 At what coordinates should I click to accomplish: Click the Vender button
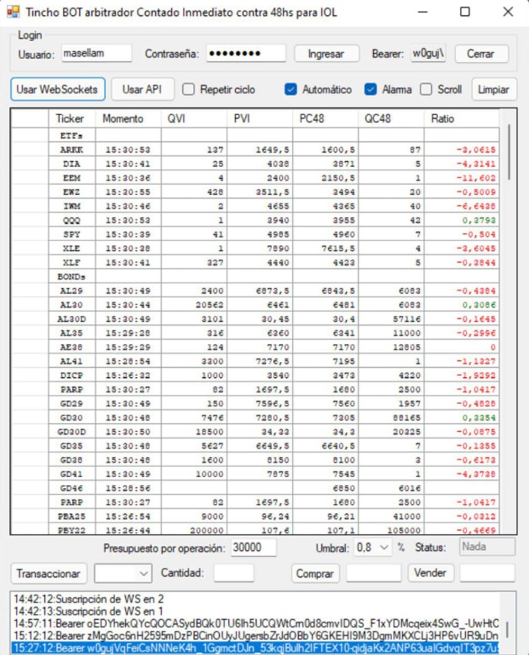(430, 573)
